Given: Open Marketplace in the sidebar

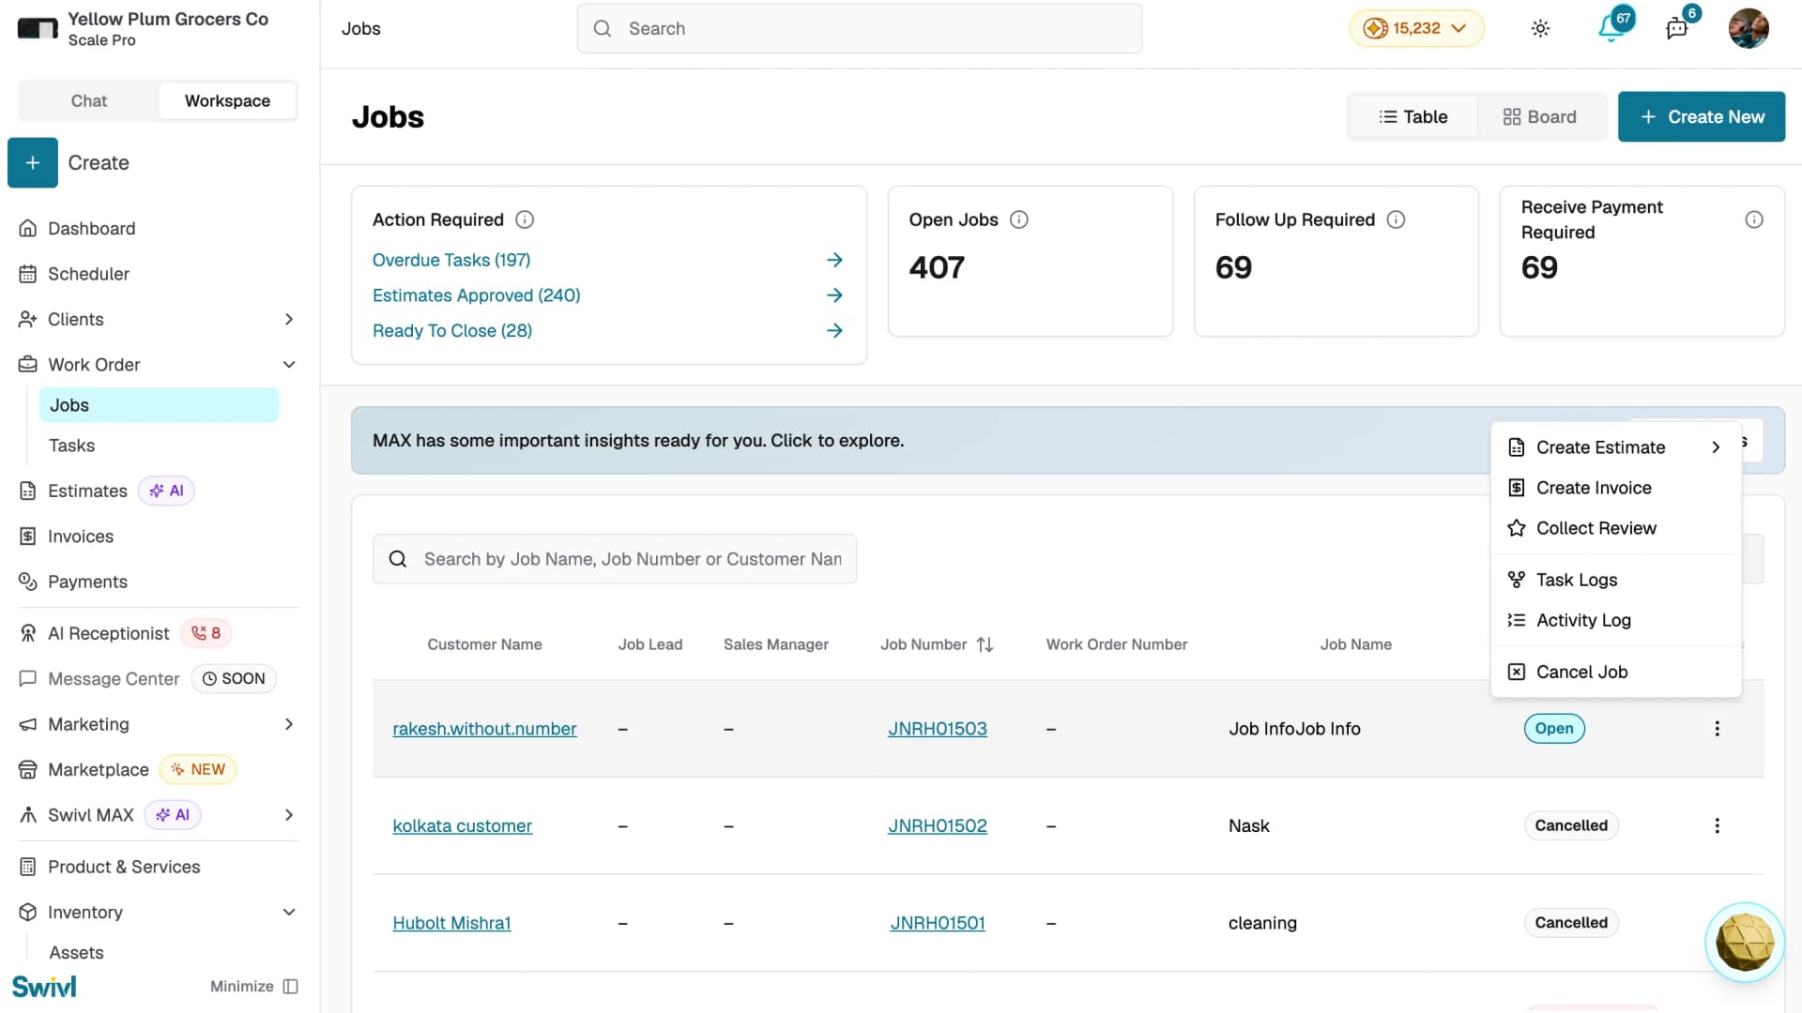Looking at the screenshot, I should (x=98, y=770).
